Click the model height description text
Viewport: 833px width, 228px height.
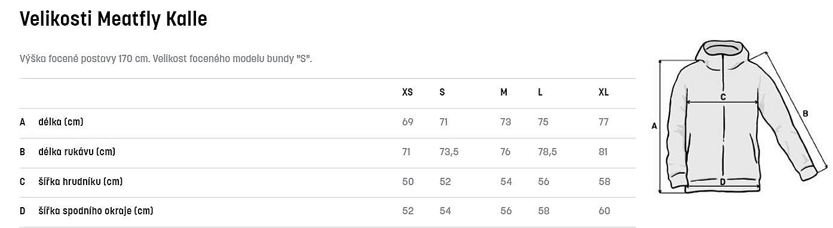pos(166,59)
